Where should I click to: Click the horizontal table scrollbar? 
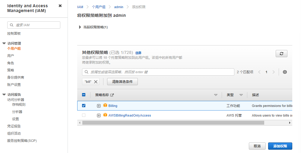click(173, 123)
